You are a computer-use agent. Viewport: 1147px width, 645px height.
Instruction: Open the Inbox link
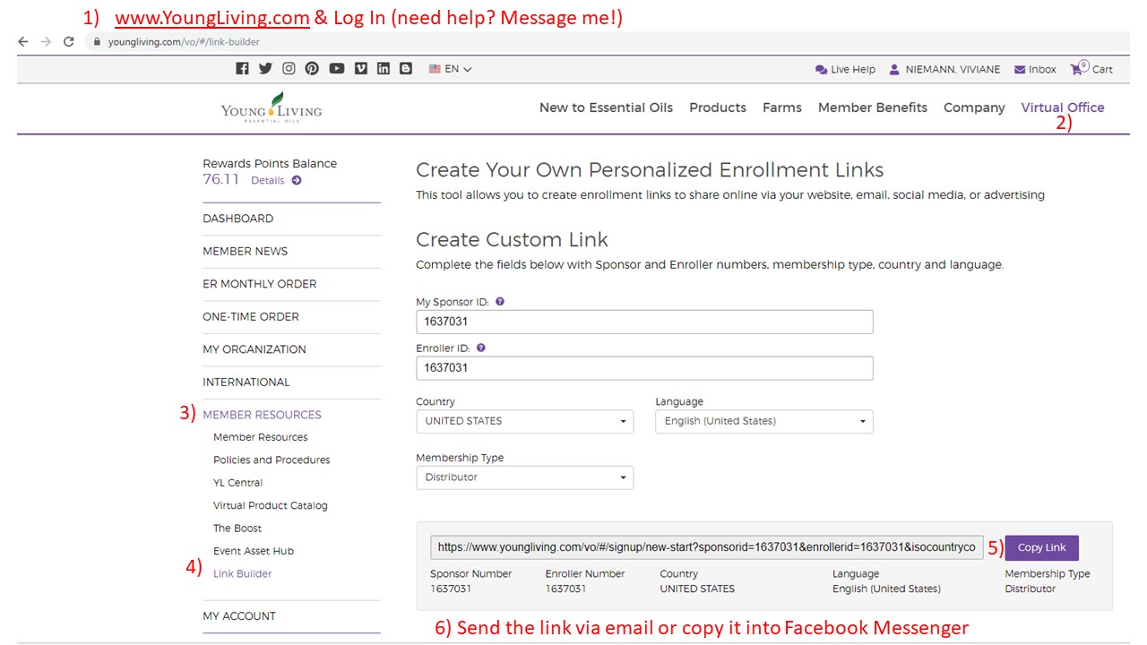(x=1042, y=70)
